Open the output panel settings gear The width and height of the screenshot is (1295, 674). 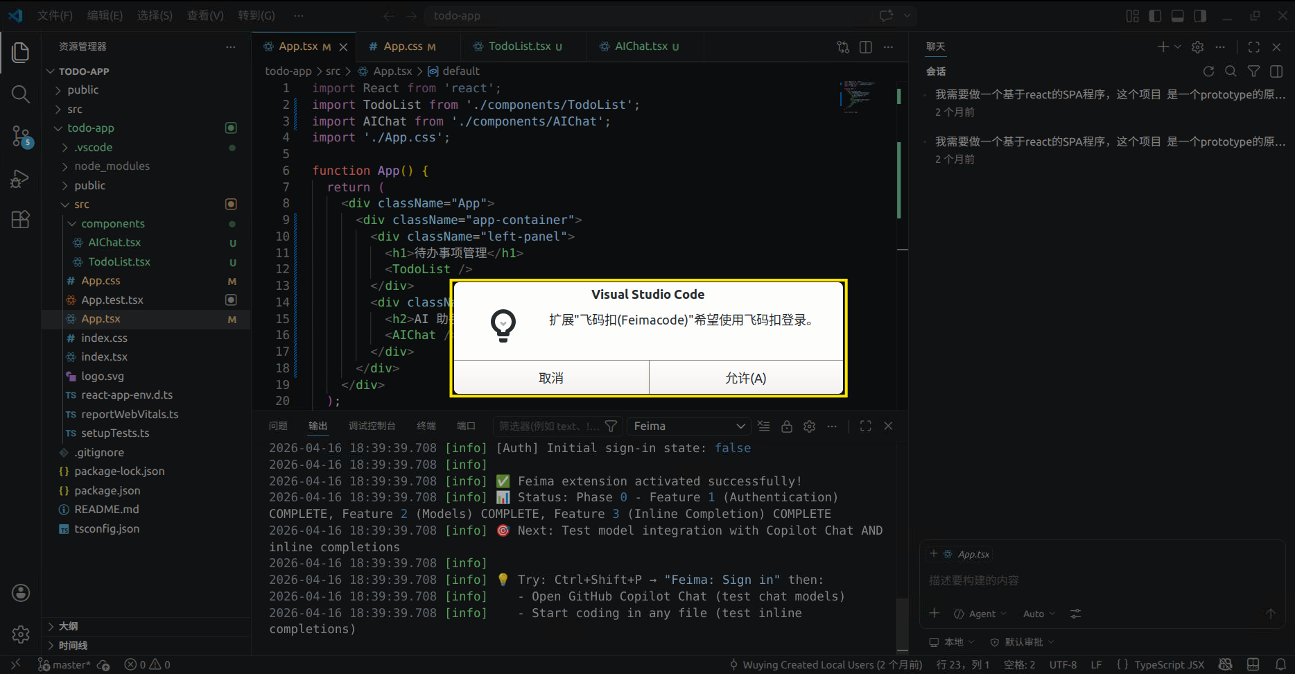click(809, 426)
